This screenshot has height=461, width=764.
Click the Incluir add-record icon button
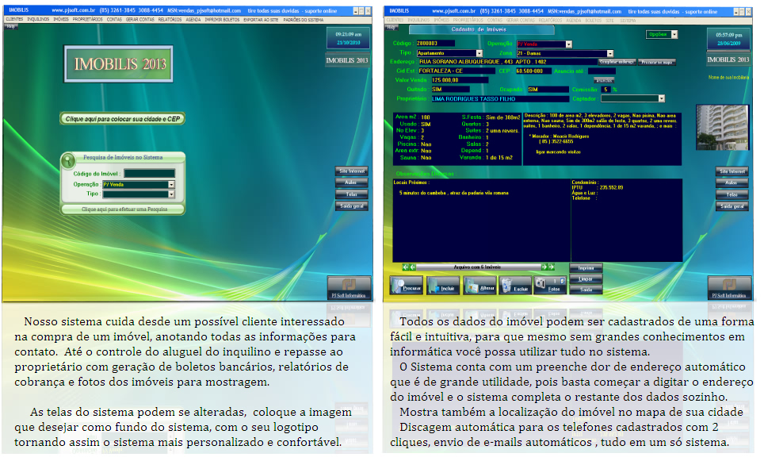[x=443, y=286]
